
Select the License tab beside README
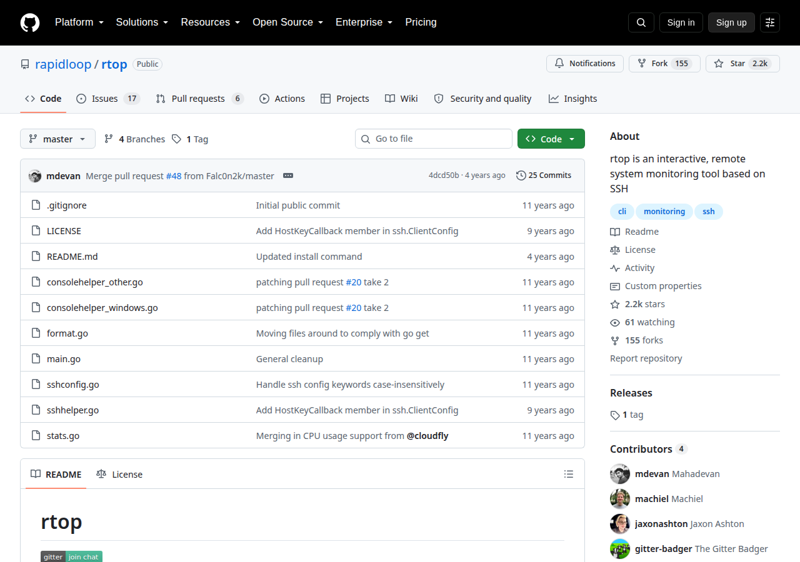pos(119,475)
